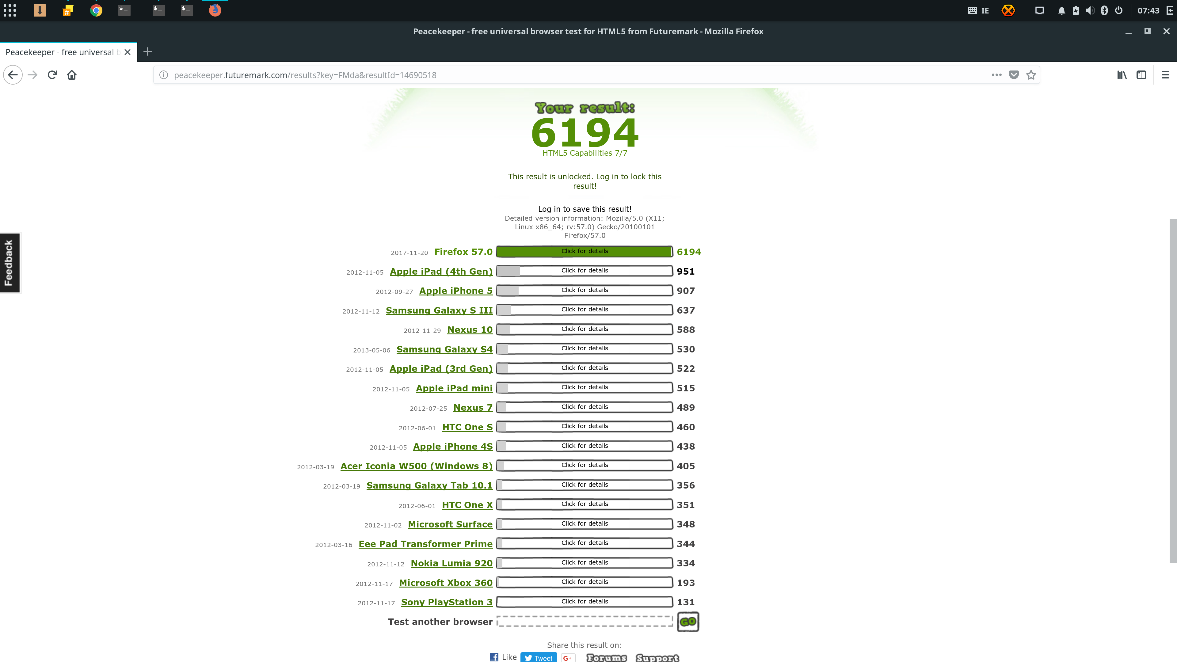Open the Support link

coord(657,657)
